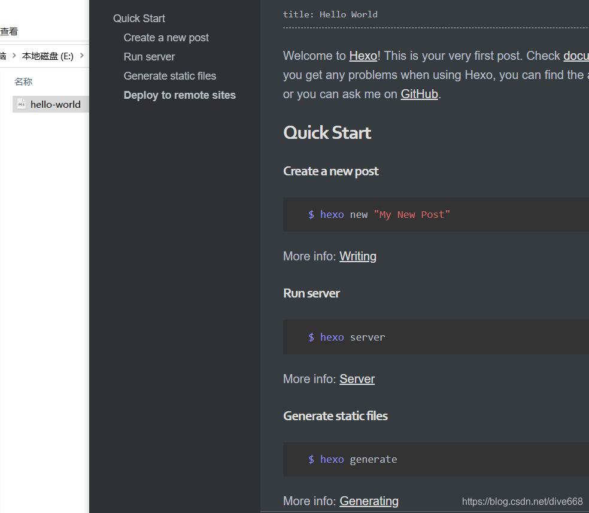Click the Run server heading in document

(311, 293)
